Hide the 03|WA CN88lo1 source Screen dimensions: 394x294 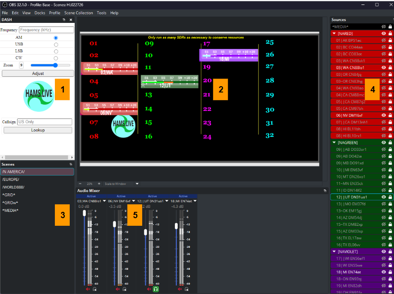pyautogui.click(x=384, y=67)
